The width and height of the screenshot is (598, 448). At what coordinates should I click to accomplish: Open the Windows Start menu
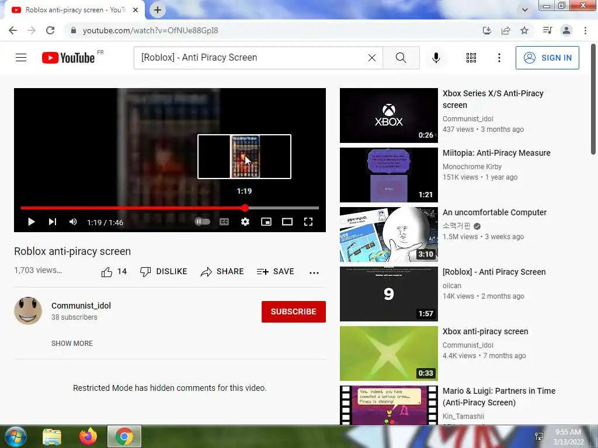coord(16,436)
